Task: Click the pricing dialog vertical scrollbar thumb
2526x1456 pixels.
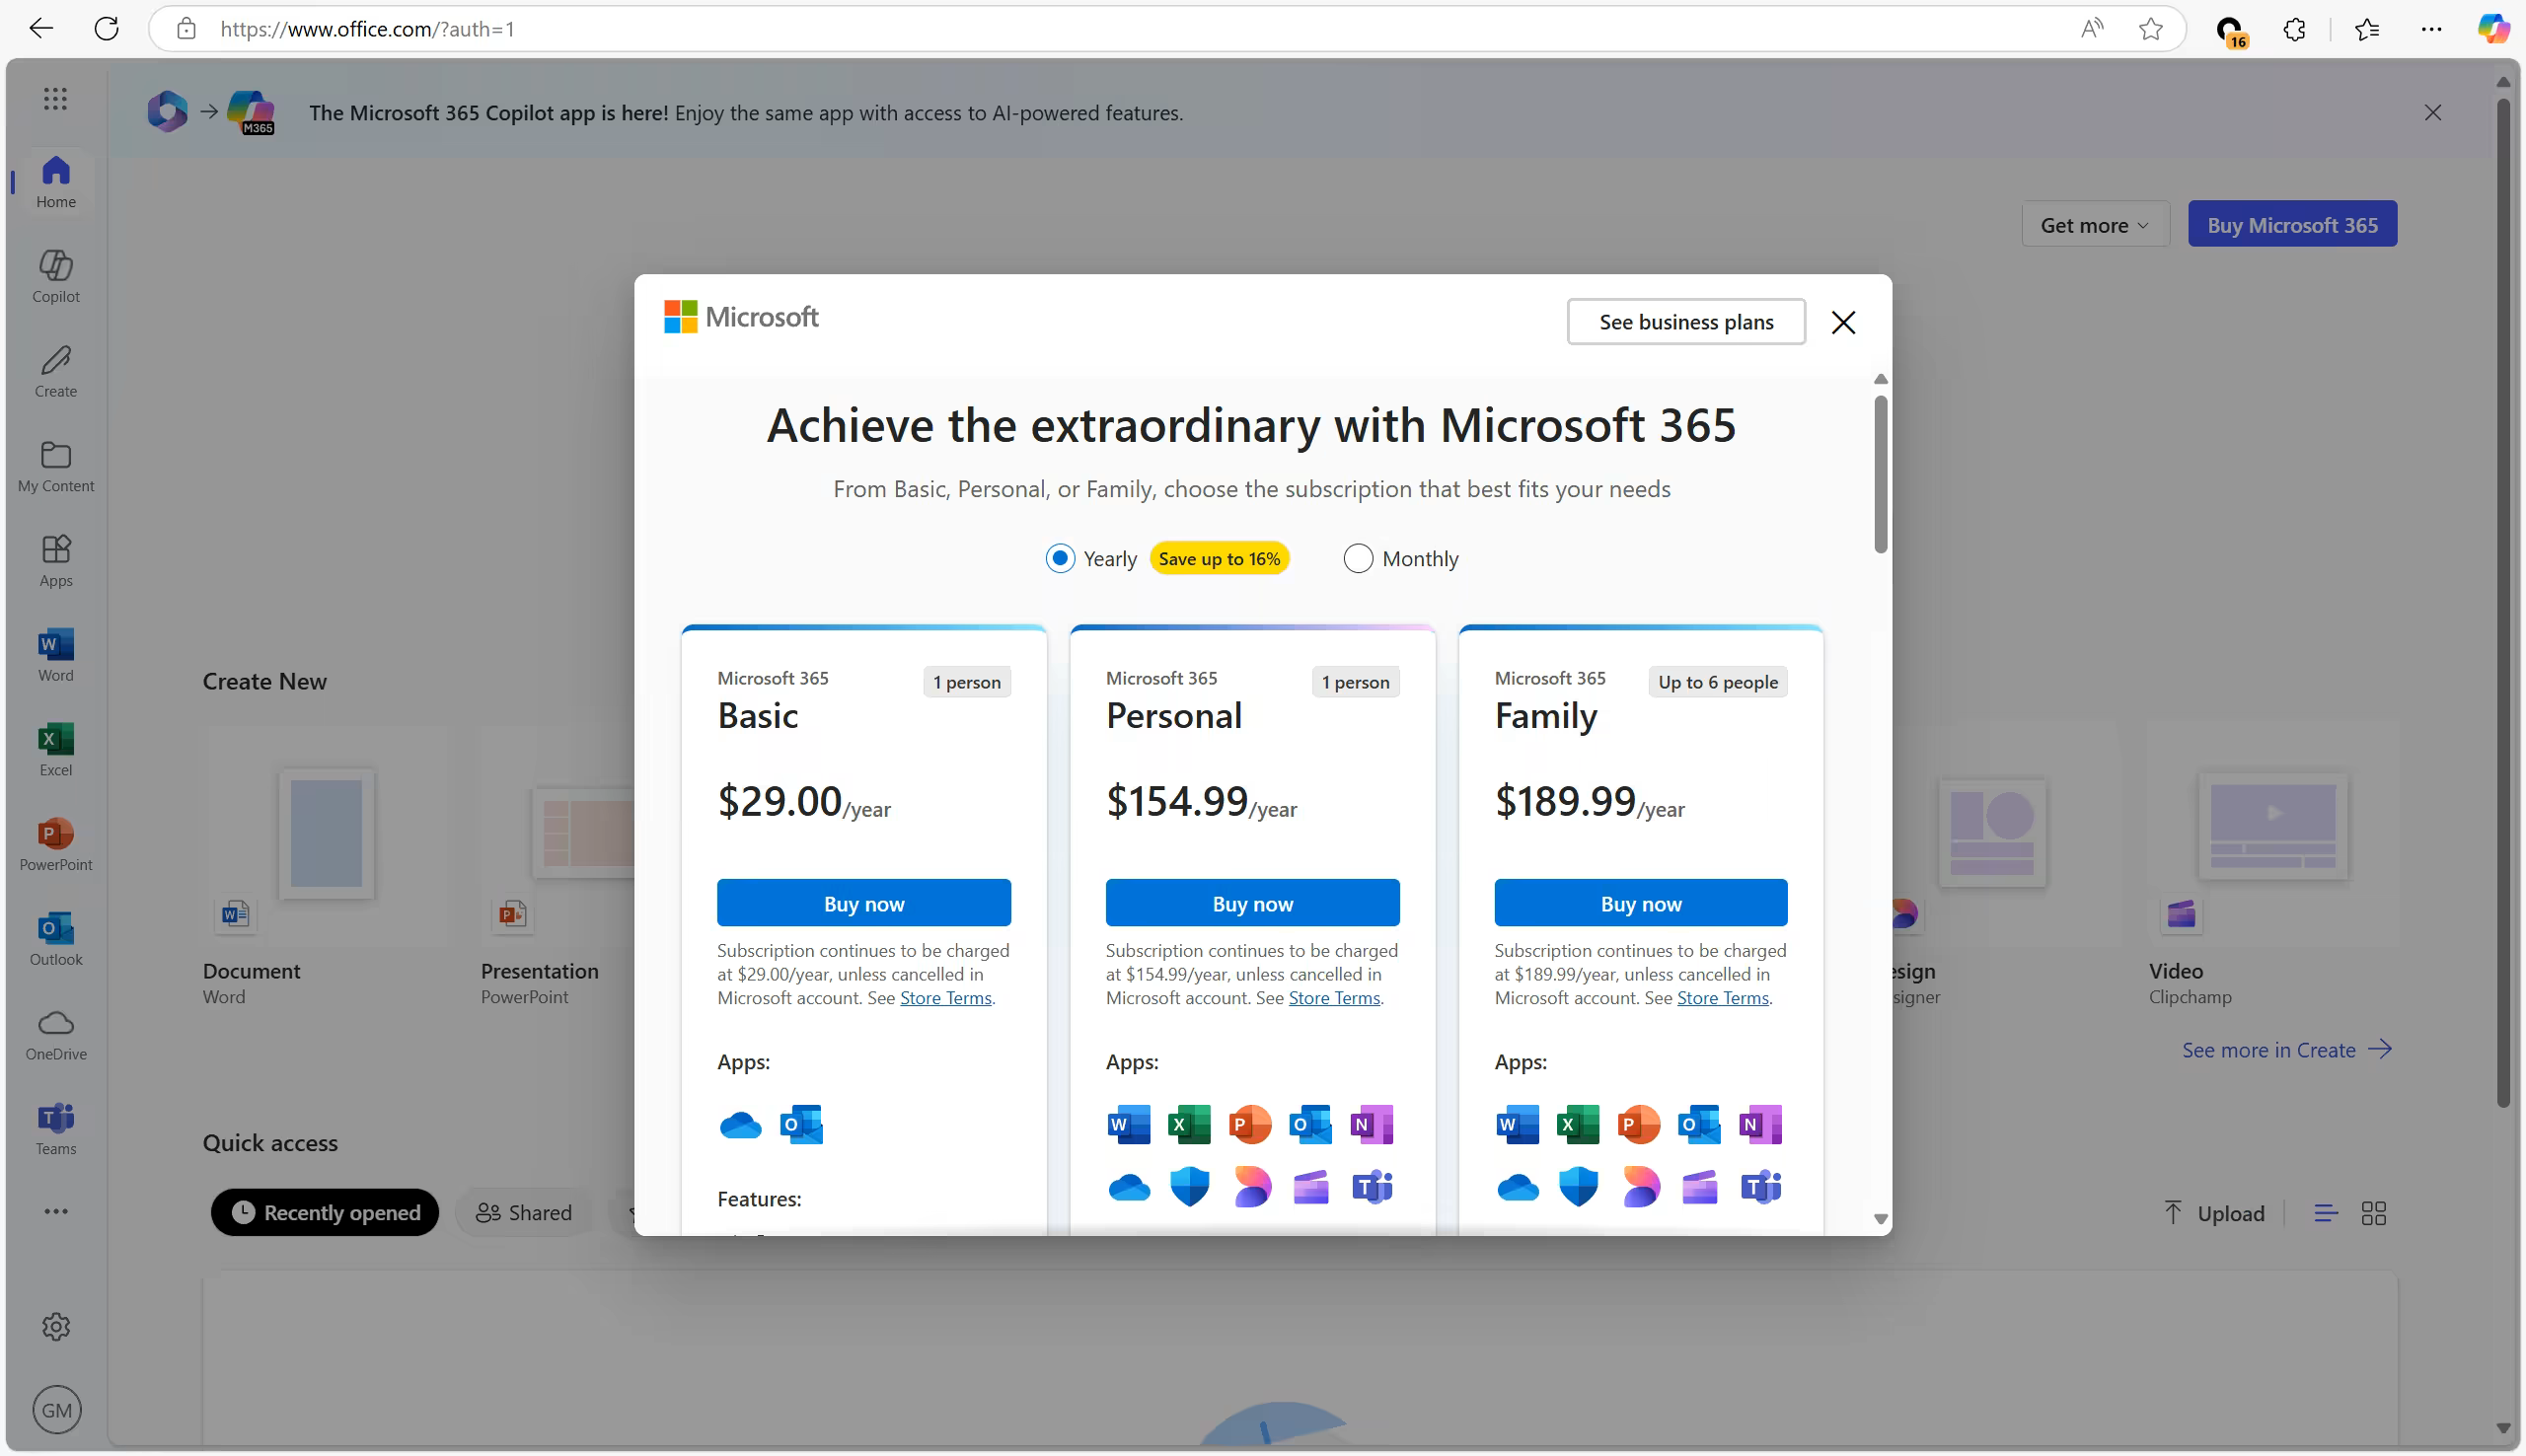Action: point(1880,475)
